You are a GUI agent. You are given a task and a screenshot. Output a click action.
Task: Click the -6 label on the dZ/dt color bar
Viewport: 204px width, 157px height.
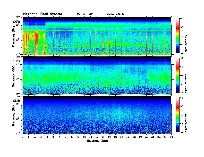tap(182, 132)
